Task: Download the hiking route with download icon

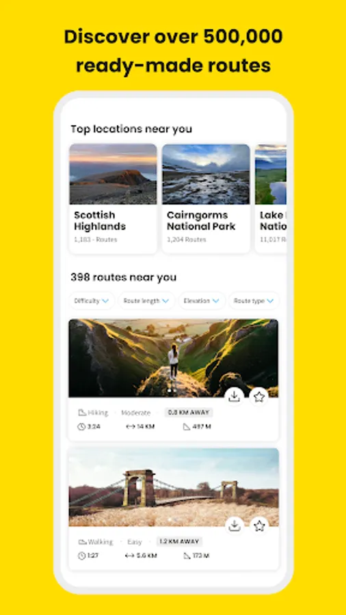Action: (234, 397)
